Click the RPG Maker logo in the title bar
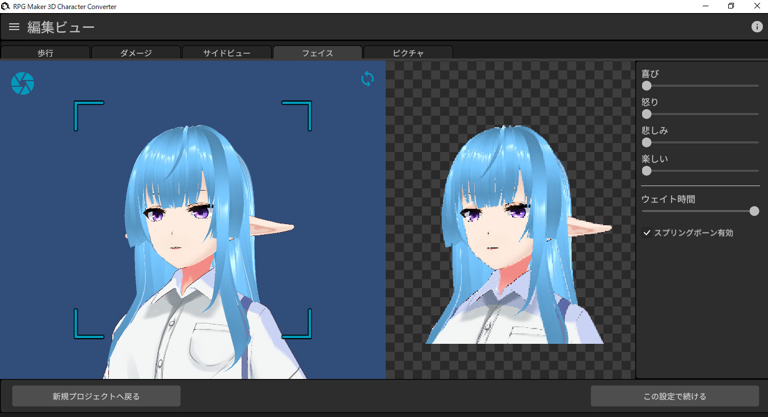 pos(6,6)
